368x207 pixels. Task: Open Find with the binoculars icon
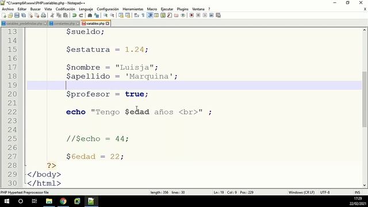tap(90, 16)
